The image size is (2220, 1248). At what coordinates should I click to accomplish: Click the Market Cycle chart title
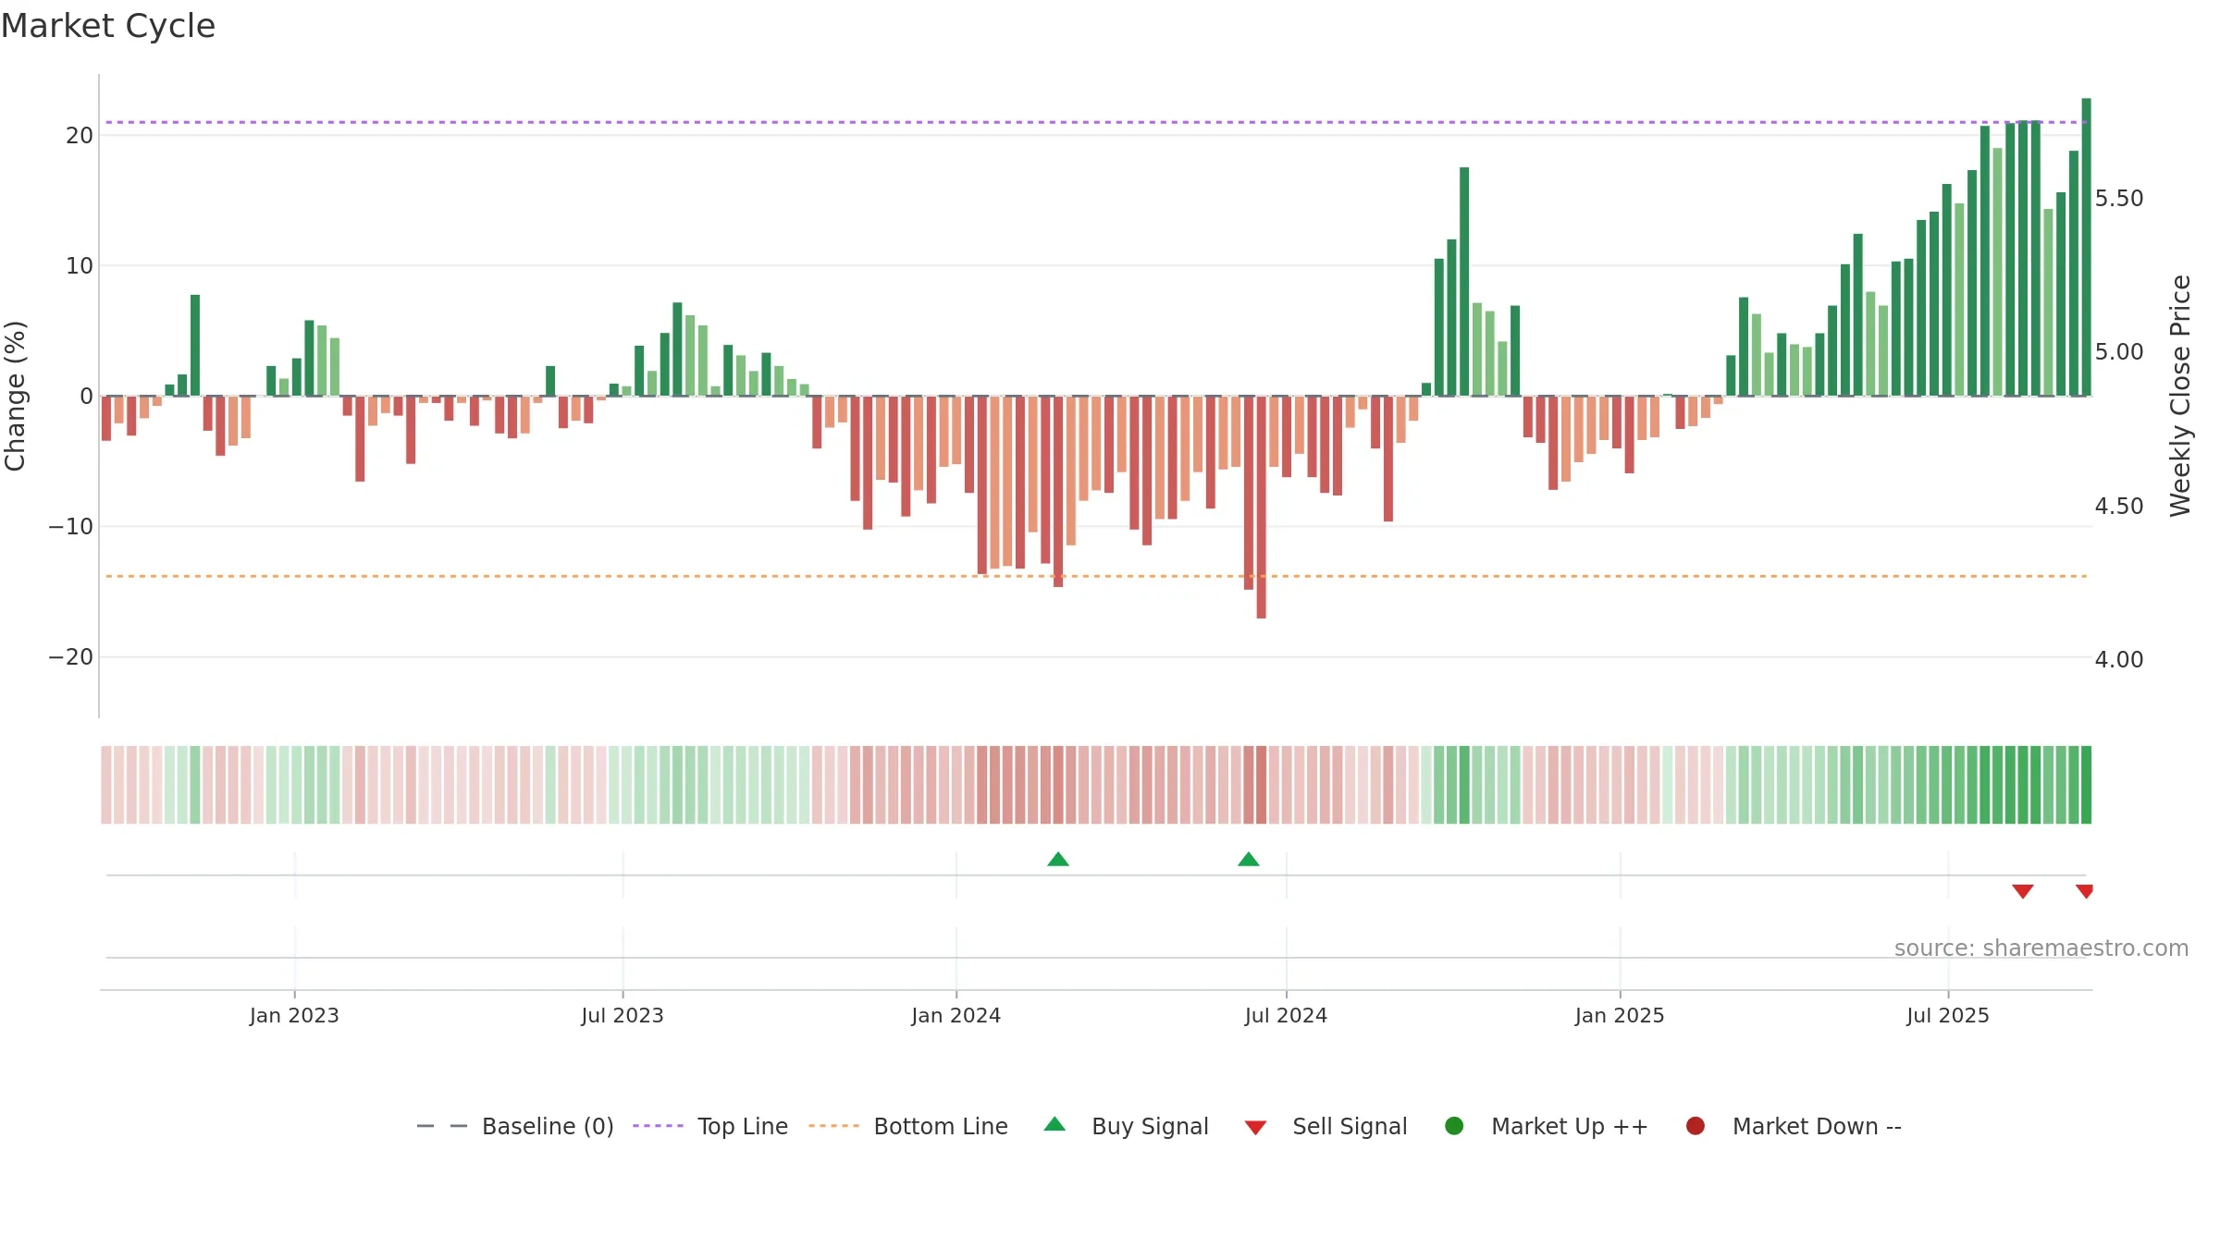click(108, 26)
